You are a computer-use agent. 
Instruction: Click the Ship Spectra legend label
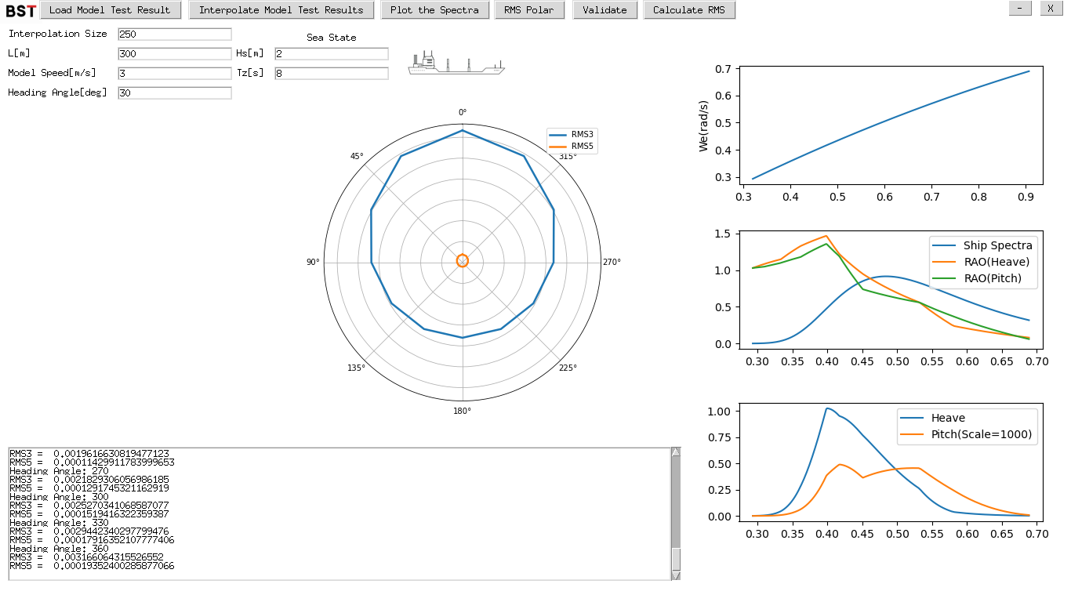coord(1000,245)
